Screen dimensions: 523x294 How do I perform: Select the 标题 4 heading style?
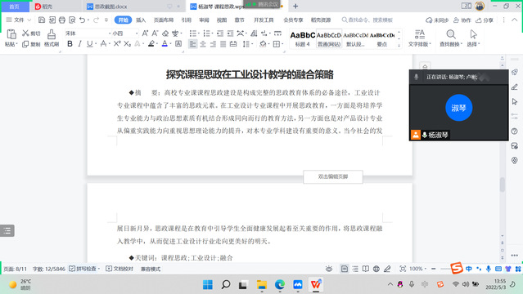pyautogui.click(x=303, y=38)
